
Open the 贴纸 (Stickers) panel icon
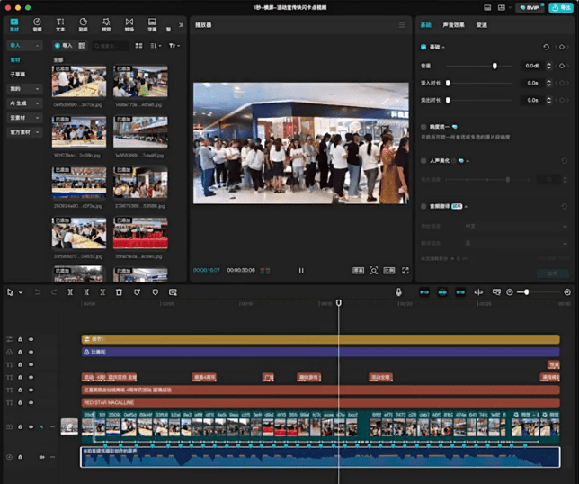click(83, 23)
